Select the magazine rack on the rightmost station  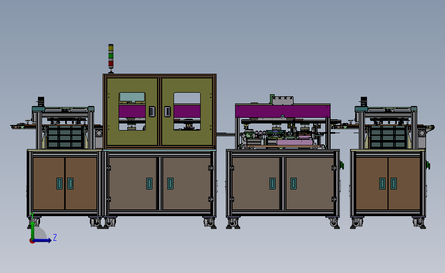(x=388, y=137)
